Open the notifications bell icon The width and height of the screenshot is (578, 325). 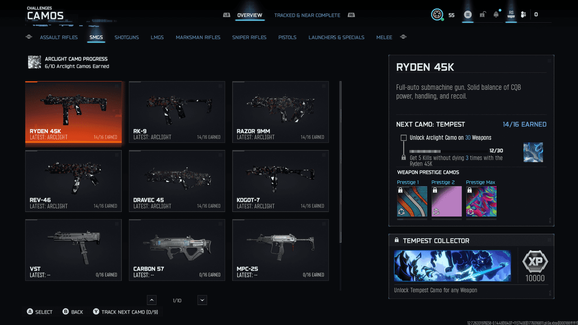click(496, 14)
